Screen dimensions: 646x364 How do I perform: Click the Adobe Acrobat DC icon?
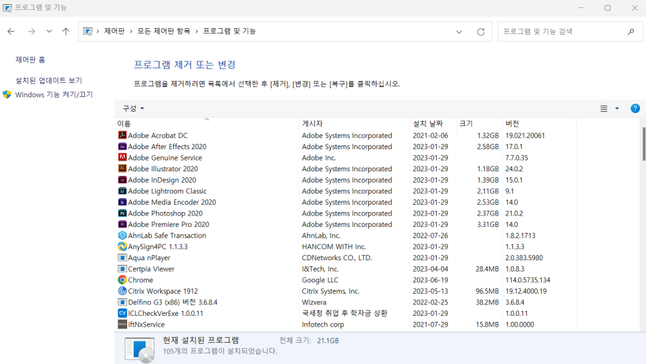(x=122, y=135)
